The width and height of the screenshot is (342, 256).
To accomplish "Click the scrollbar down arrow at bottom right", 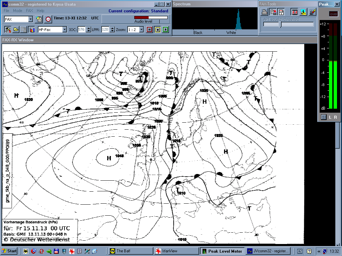I will [337, 245].
